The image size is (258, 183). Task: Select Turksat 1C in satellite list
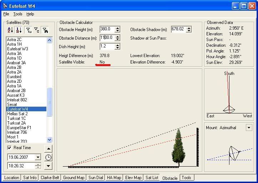pos(26,118)
